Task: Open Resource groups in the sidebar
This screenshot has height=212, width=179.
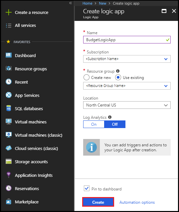Action: pyautogui.click(x=31, y=69)
